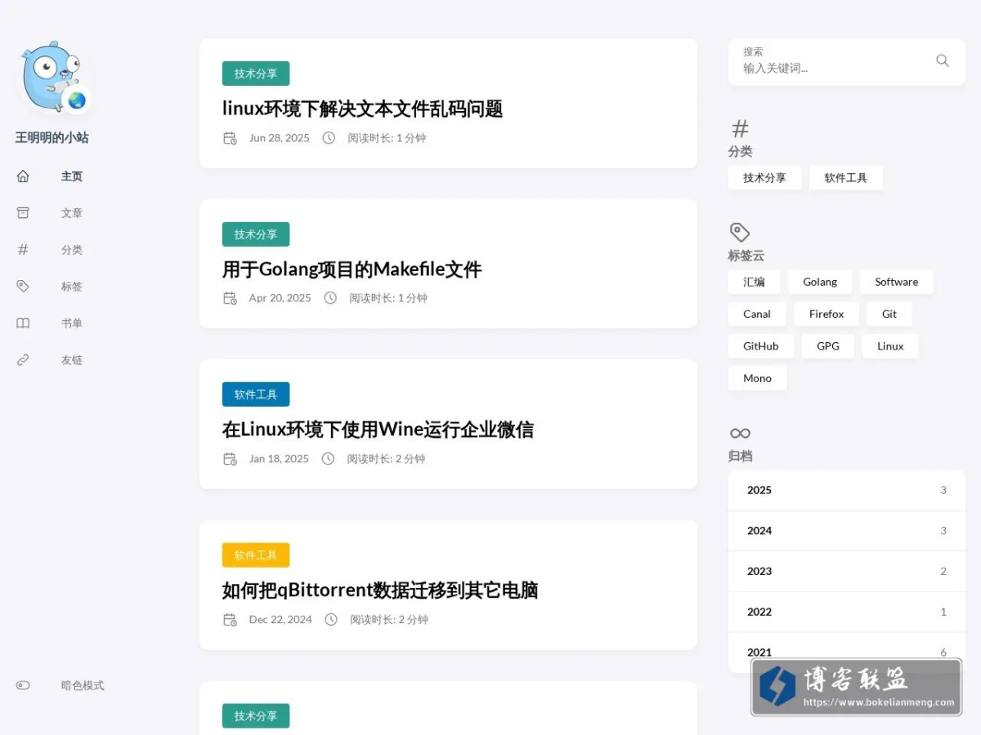Toggle the dark mode switch icon

pos(23,686)
